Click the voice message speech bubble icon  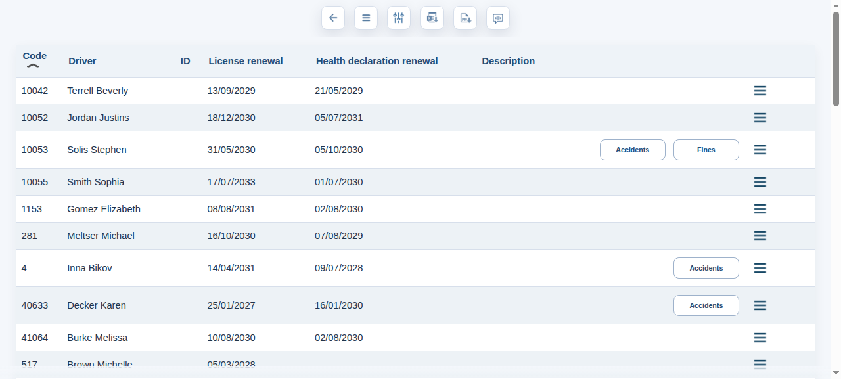click(498, 18)
